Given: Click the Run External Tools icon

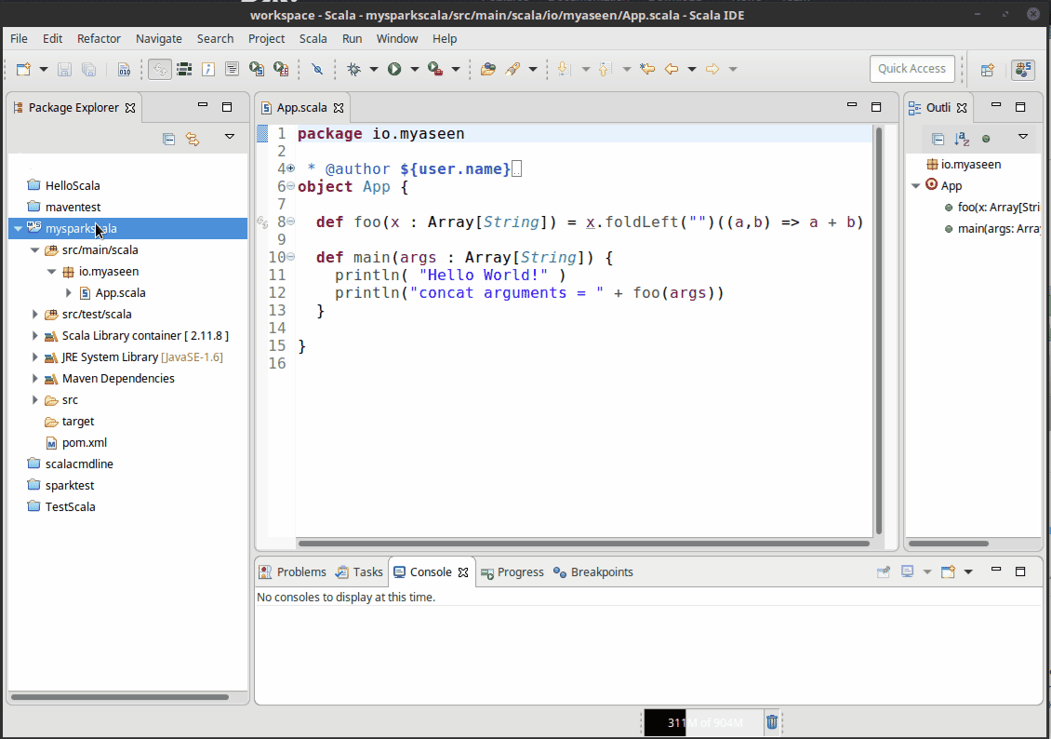Looking at the screenshot, I should coord(435,69).
